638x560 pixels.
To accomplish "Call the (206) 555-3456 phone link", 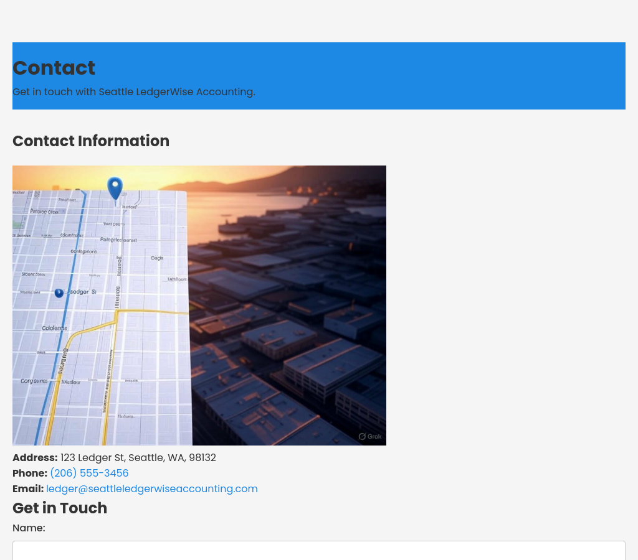I will coord(89,473).
